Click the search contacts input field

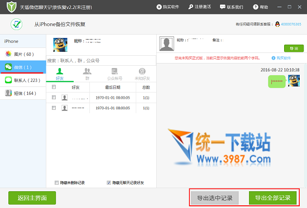tap(101, 60)
